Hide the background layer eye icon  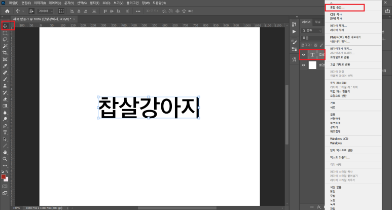pos(304,65)
